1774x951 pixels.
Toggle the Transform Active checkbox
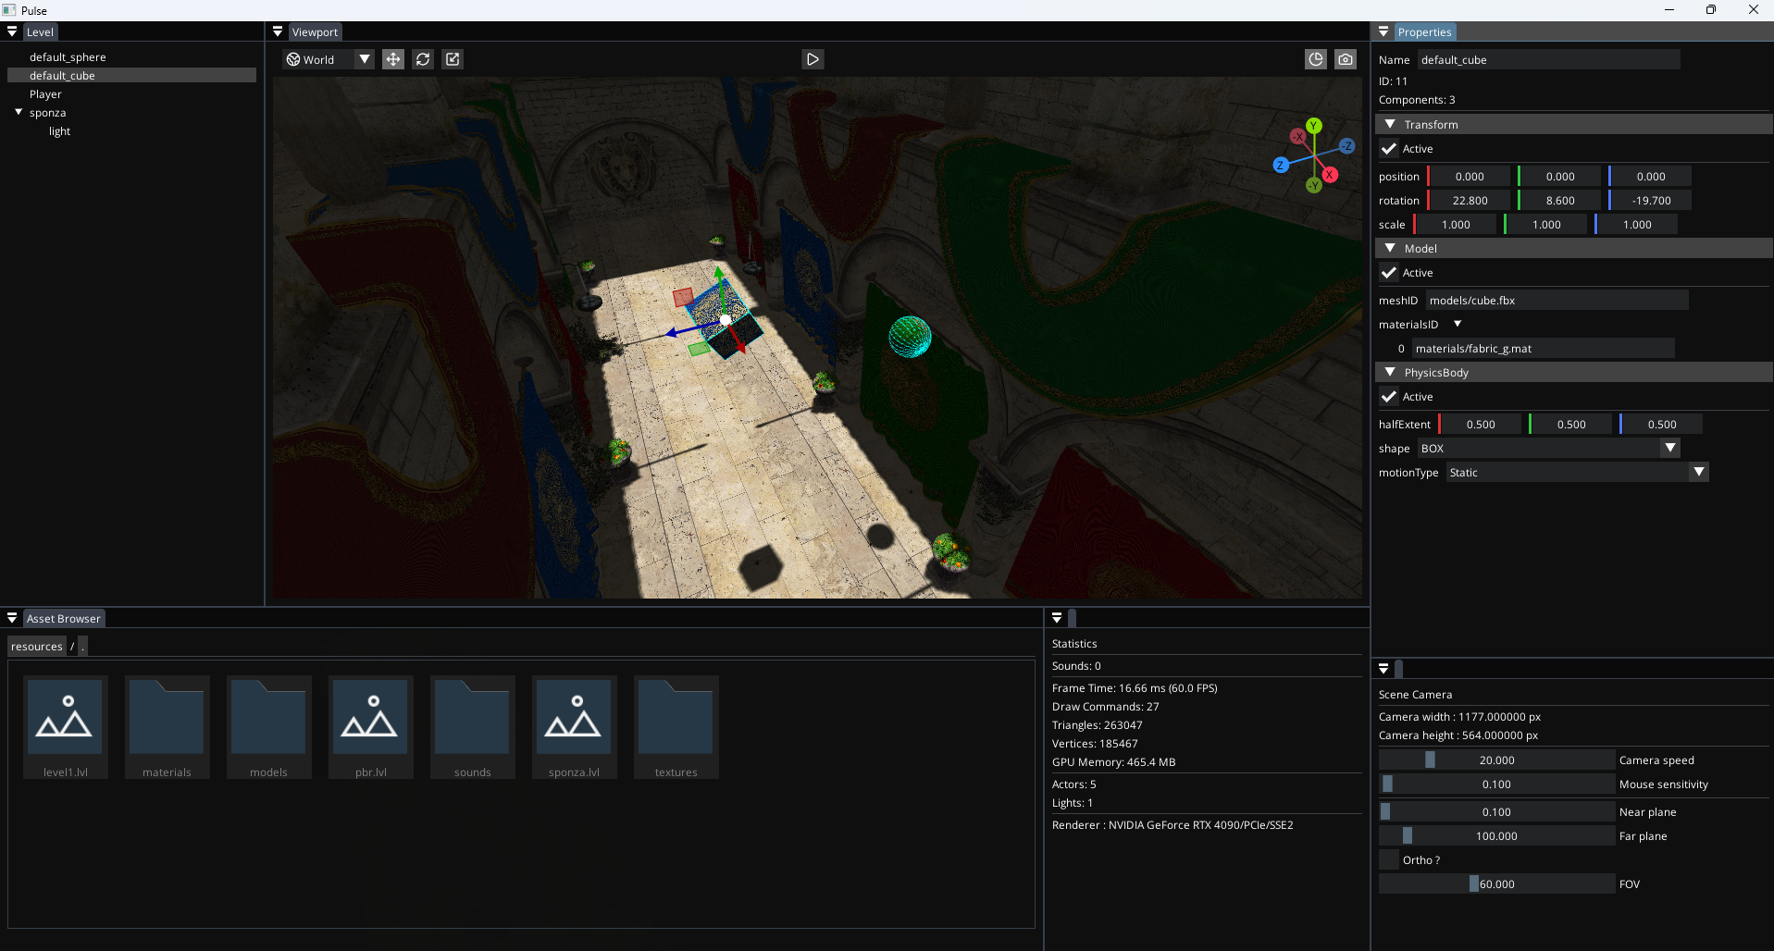(1389, 149)
